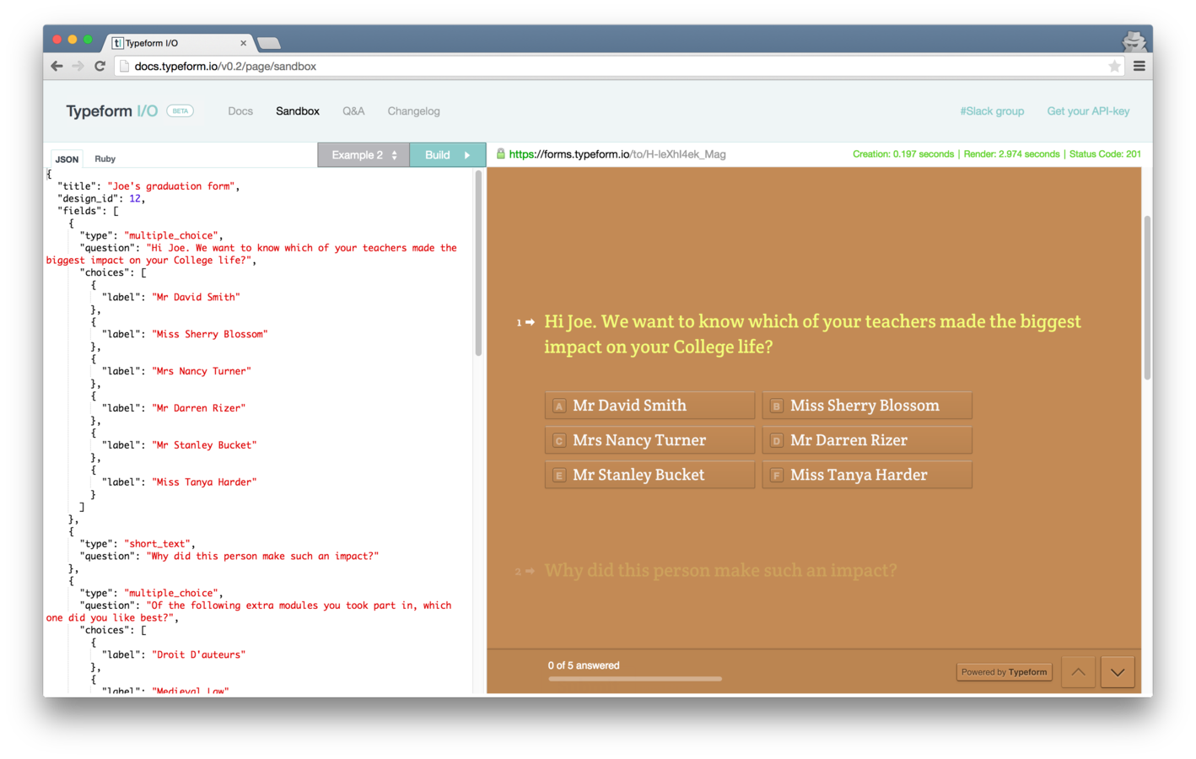
Task: Open the Docs page
Action: click(x=240, y=111)
